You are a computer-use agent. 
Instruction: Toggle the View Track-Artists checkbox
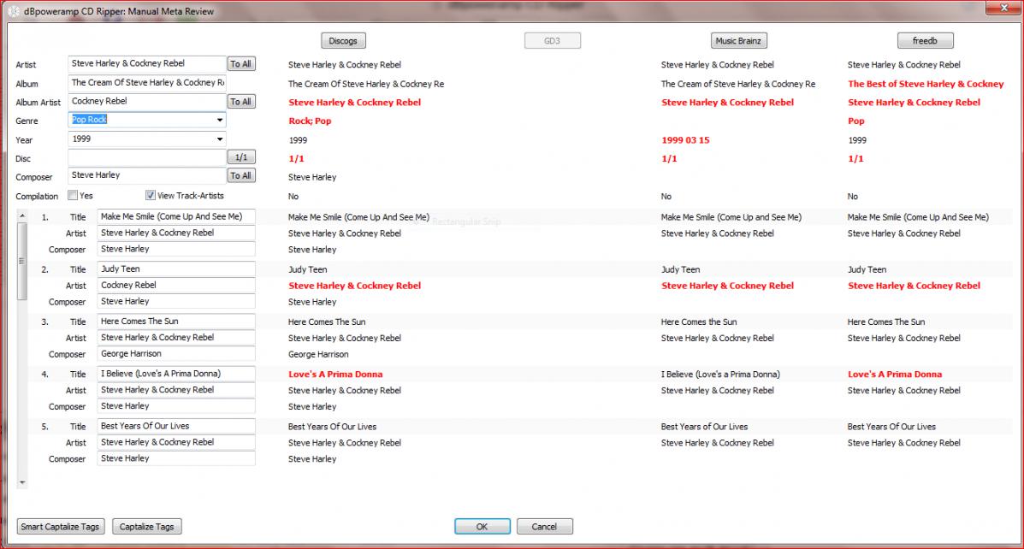click(x=151, y=195)
